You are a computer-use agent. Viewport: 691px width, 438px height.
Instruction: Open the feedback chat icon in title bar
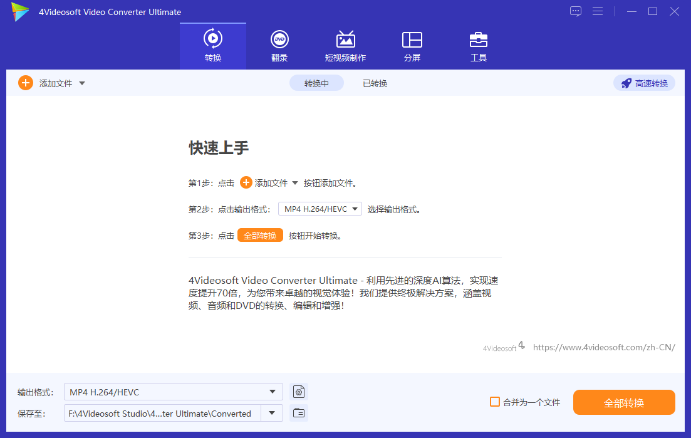(x=576, y=11)
